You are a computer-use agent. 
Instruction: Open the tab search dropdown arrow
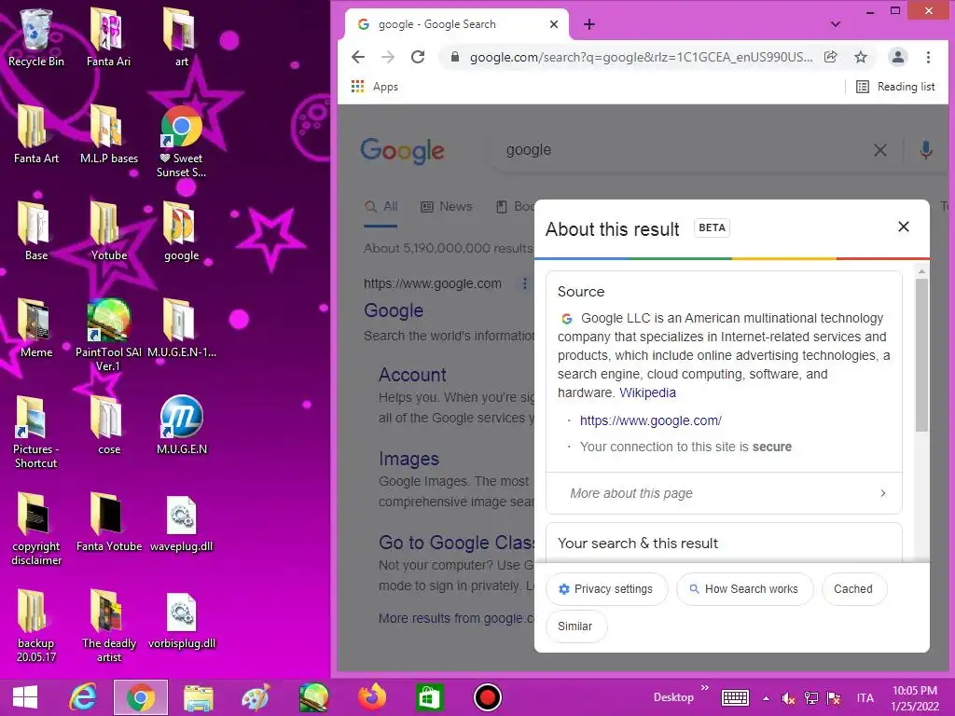(836, 24)
